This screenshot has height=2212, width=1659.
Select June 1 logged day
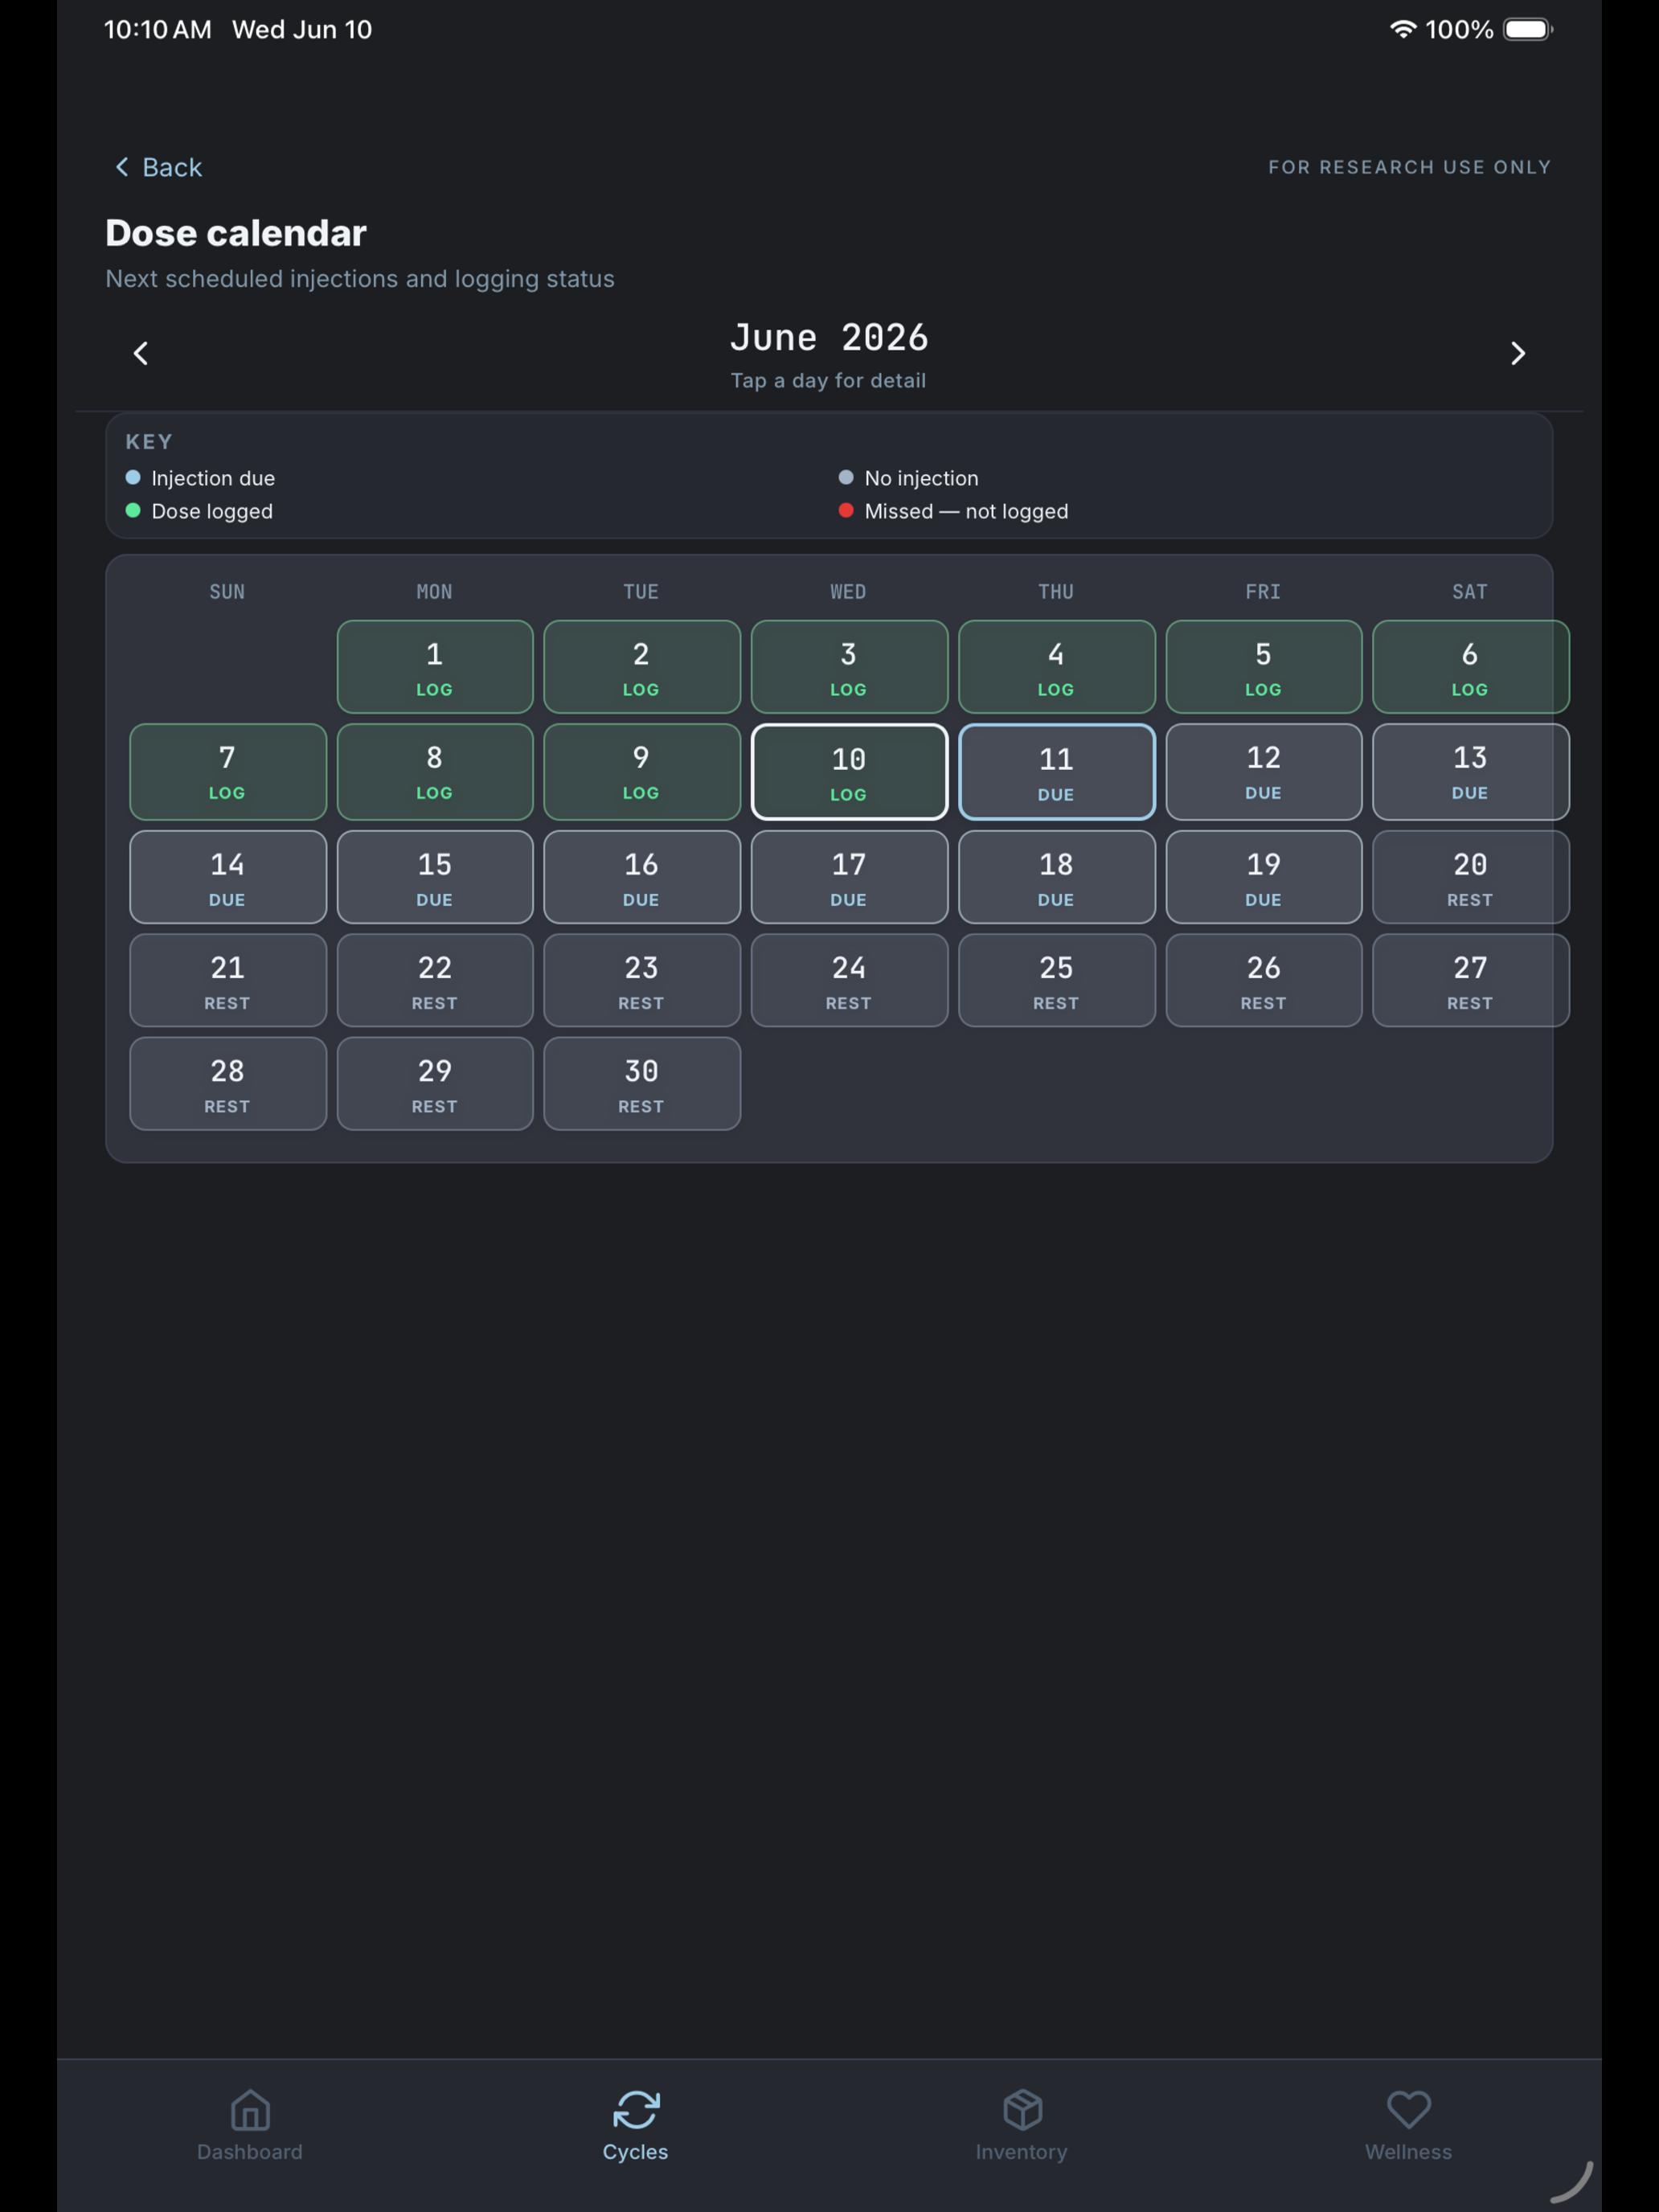click(x=435, y=667)
